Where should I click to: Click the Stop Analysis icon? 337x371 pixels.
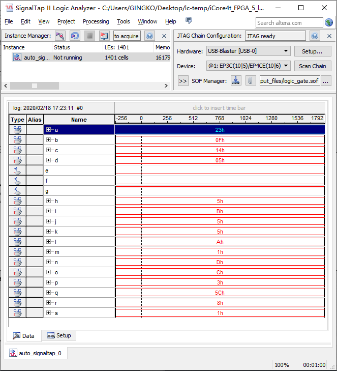(x=89, y=36)
